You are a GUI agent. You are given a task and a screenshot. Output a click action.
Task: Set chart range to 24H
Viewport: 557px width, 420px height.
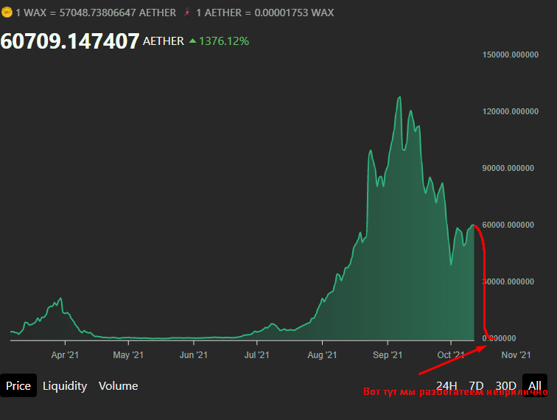click(x=446, y=385)
